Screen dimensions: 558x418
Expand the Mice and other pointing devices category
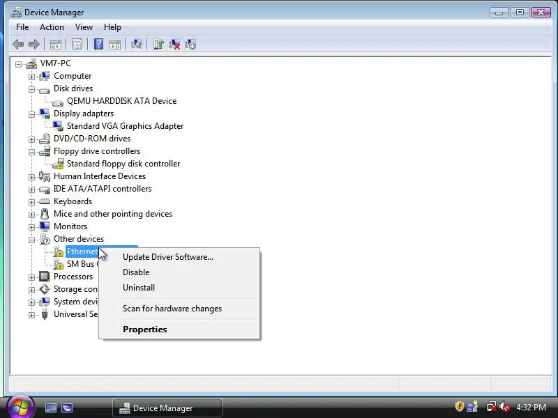(x=31, y=215)
